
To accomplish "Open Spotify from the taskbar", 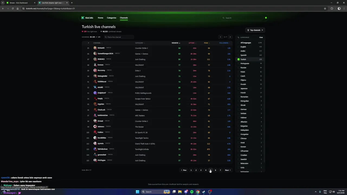I will tap(192, 192).
